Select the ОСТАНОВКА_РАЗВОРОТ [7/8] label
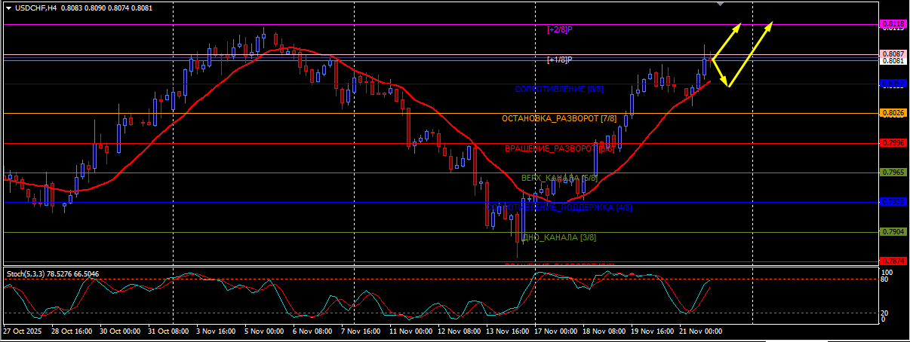Image resolution: width=910 pixels, height=342 pixels. click(x=559, y=119)
